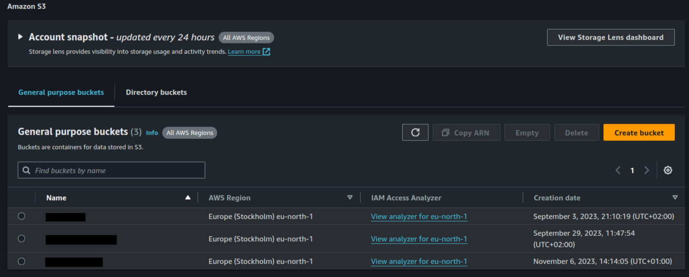Open View Storage Lens dashboard
This screenshot has height=277, width=689.
[x=611, y=37]
